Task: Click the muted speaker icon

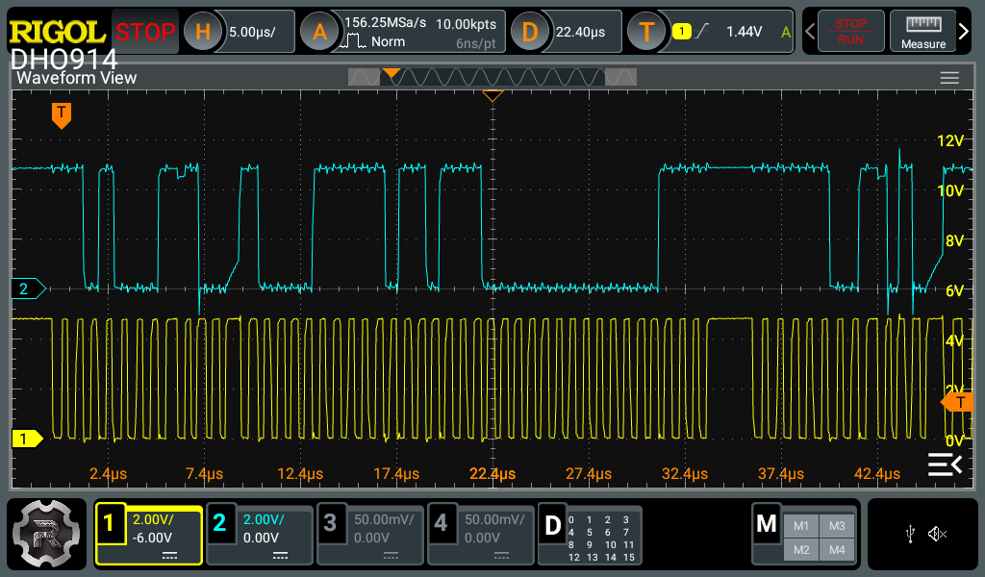Action: [x=938, y=534]
